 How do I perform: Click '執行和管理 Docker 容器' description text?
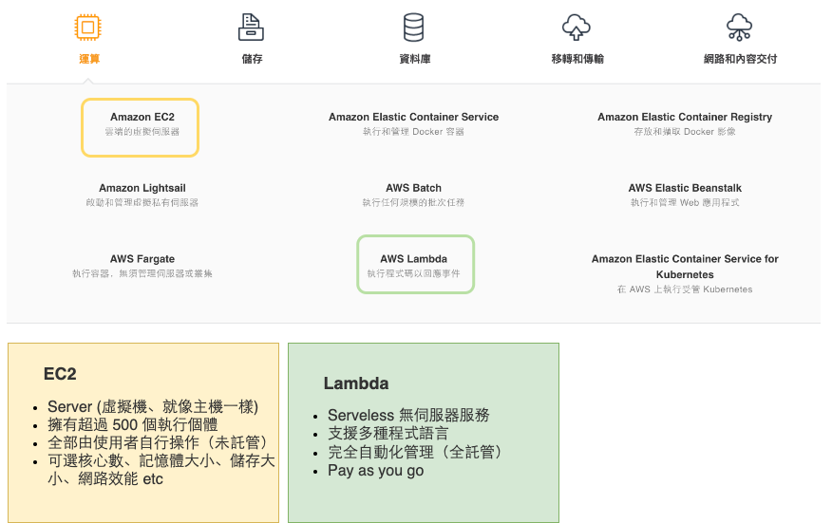[x=413, y=132]
